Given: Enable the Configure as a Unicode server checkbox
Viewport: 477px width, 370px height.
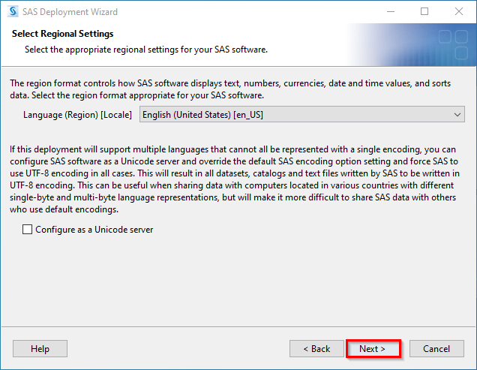Looking at the screenshot, I should (28, 230).
